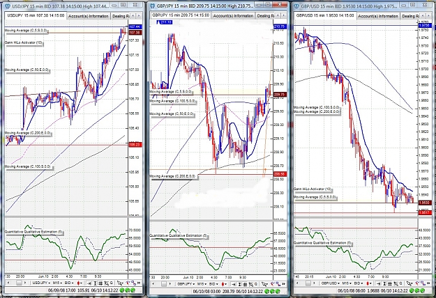Open the cursor selection tool in GBP/USD toolbar
436x298 pixels.
(409, 283)
